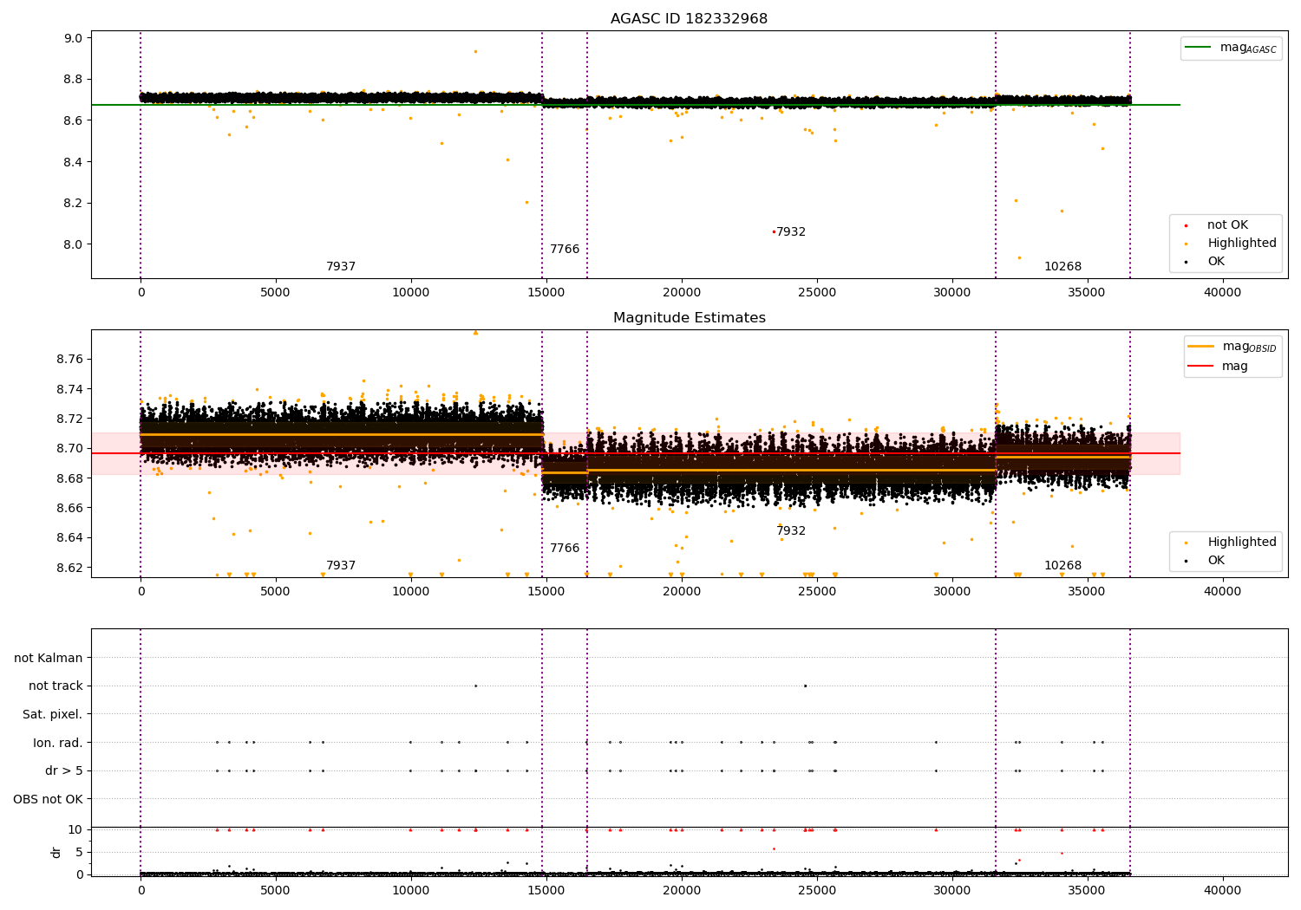Click the '7766' annotation in the top plot
This screenshot has width=1301, height=910.
pos(565,250)
